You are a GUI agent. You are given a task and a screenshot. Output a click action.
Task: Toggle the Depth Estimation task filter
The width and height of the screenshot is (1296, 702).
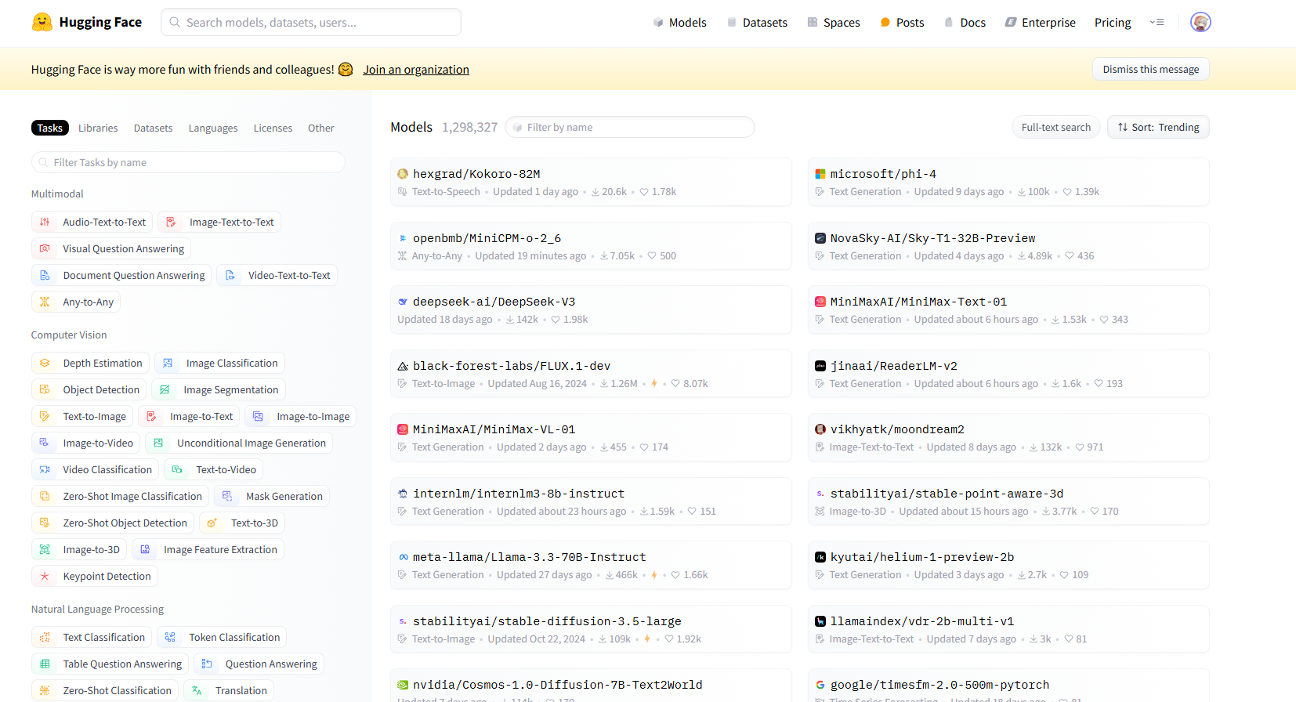pyautogui.click(x=90, y=364)
